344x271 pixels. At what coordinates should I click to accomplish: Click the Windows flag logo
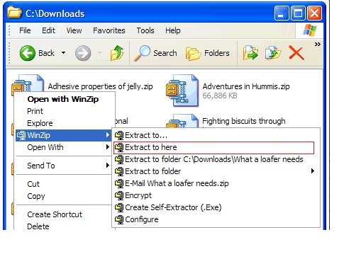pos(310,30)
